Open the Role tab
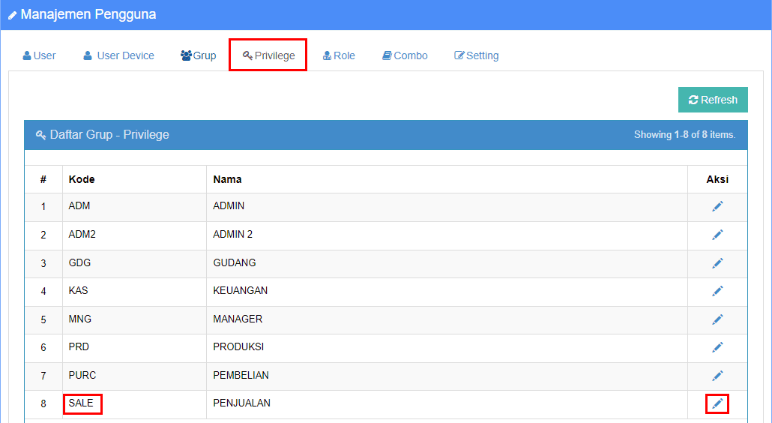This screenshot has width=772, height=423. [x=339, y=55]
